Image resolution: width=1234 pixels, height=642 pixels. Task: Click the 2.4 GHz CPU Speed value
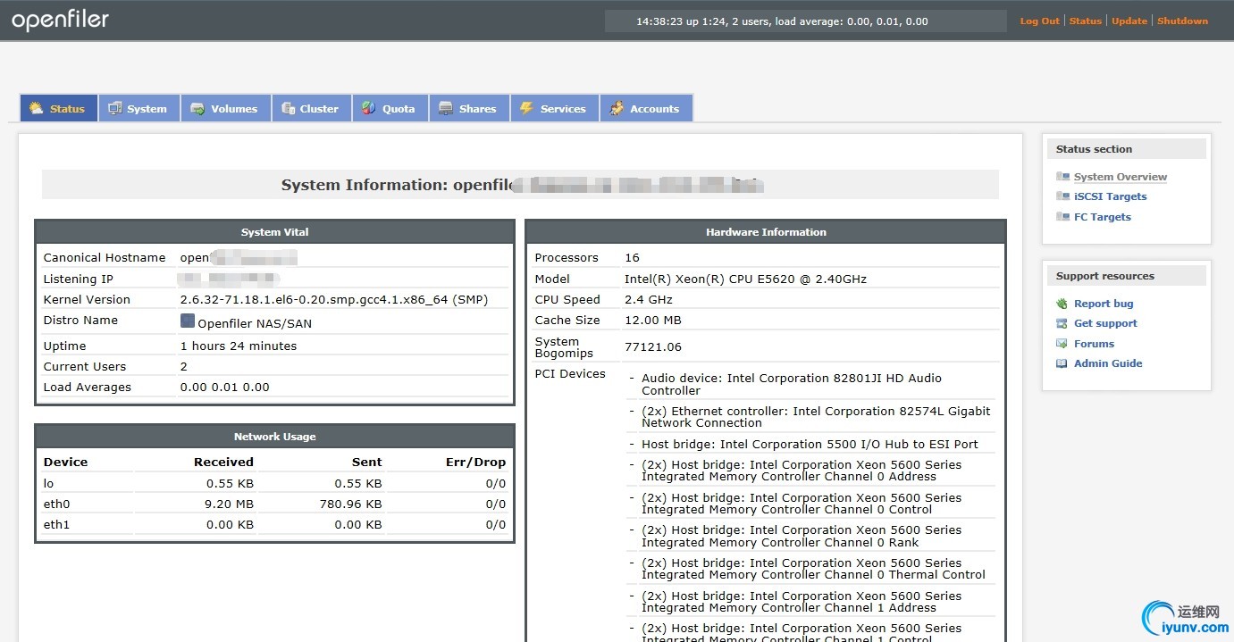point(649,300)
